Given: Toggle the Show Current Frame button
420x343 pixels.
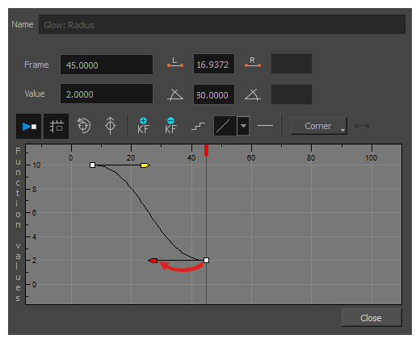Looking at the screenshot, I should [x=29, y=126].
